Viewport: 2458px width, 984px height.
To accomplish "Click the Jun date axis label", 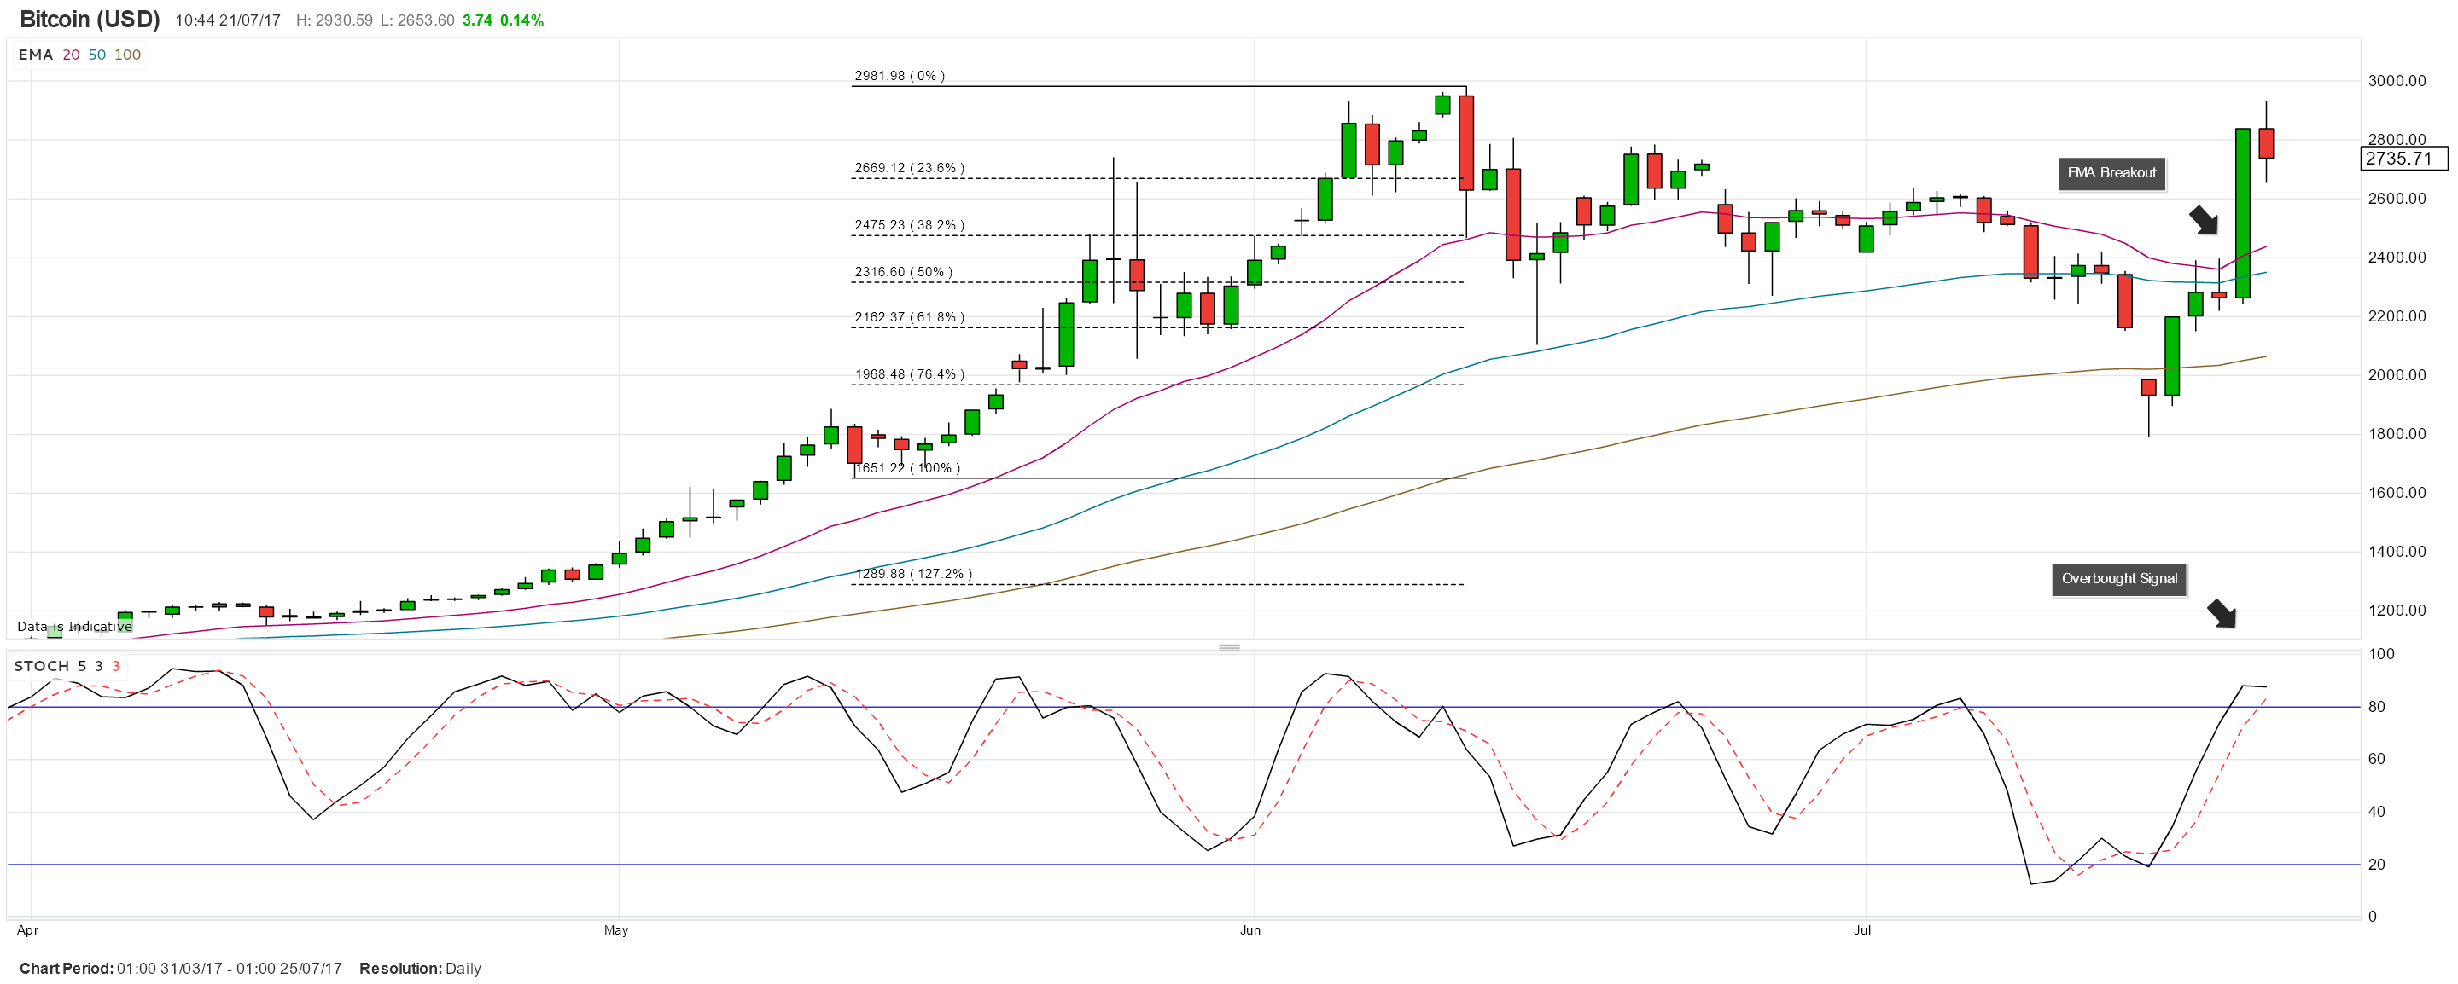I will click(x=1250, y=929).
